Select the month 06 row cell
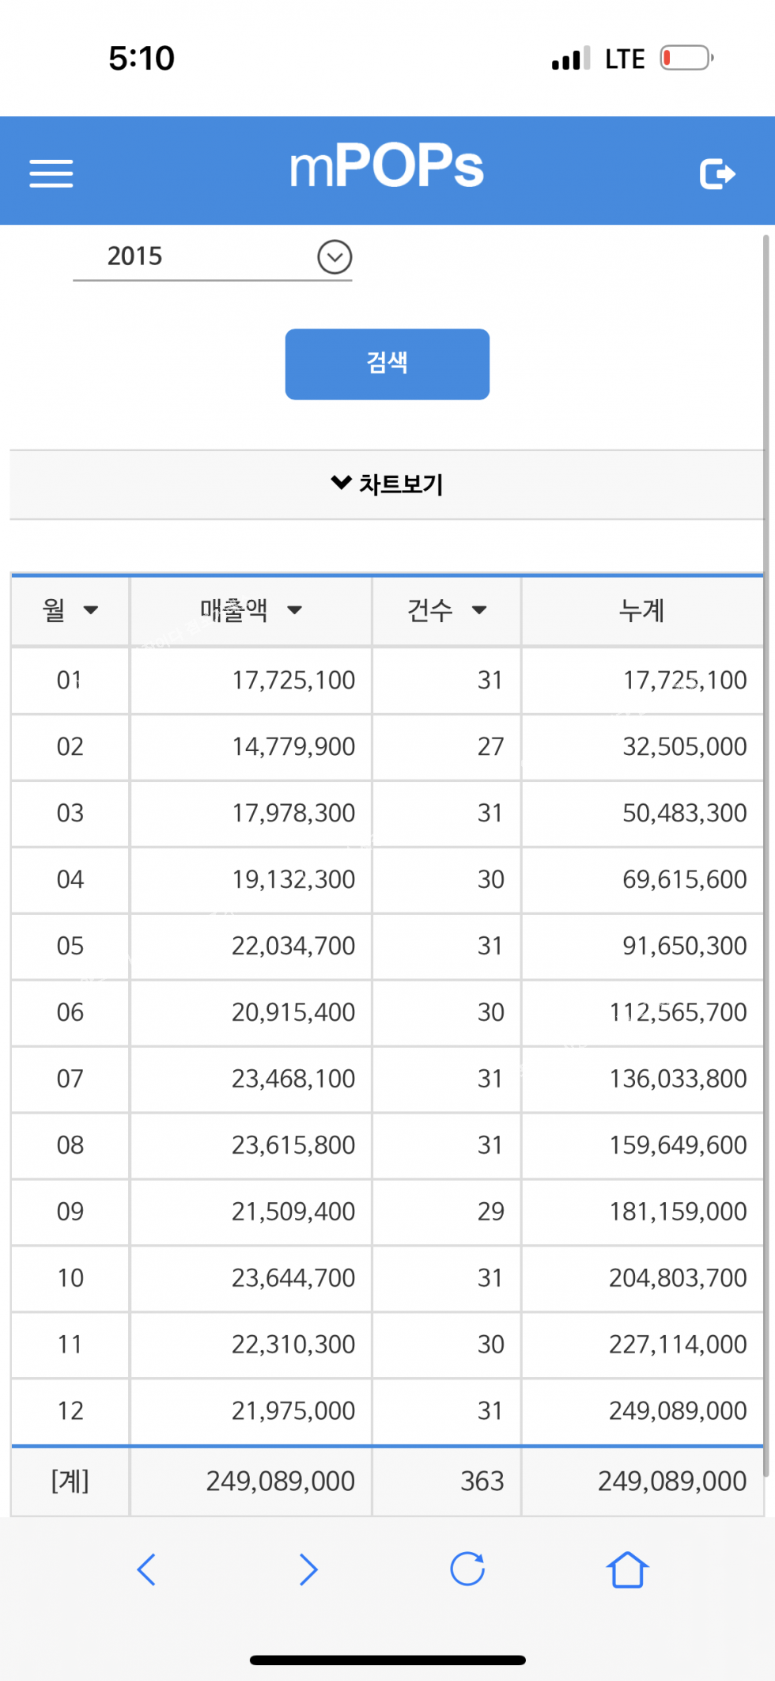775x1681 pixels. click(70, 1012)
